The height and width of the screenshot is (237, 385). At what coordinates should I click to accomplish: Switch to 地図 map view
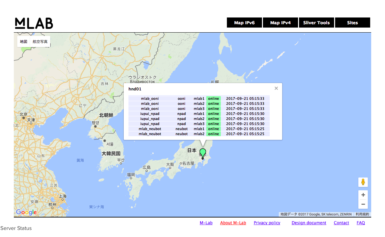(x=24, y=42)
